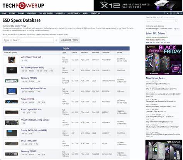The image size is (183, 160).
Task: Open the Zhitai TiPro7000 drive thumbnail
Action: (12, 143)
